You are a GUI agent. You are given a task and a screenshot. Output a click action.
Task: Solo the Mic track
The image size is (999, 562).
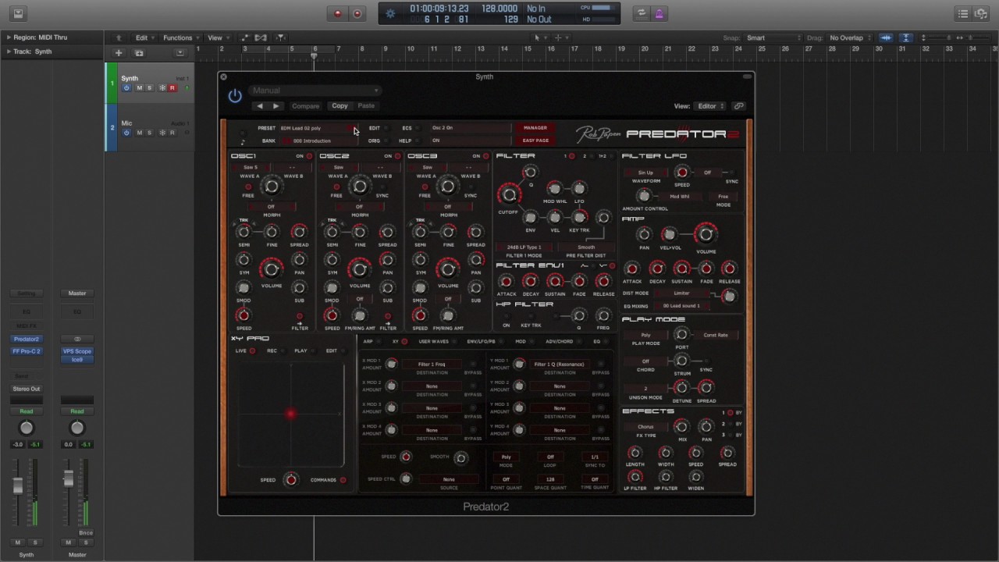tap(150, 133)
